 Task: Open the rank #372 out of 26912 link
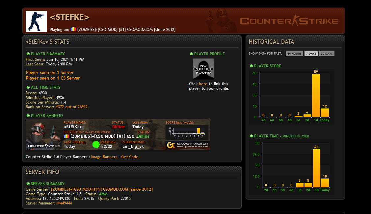point(71,107)
